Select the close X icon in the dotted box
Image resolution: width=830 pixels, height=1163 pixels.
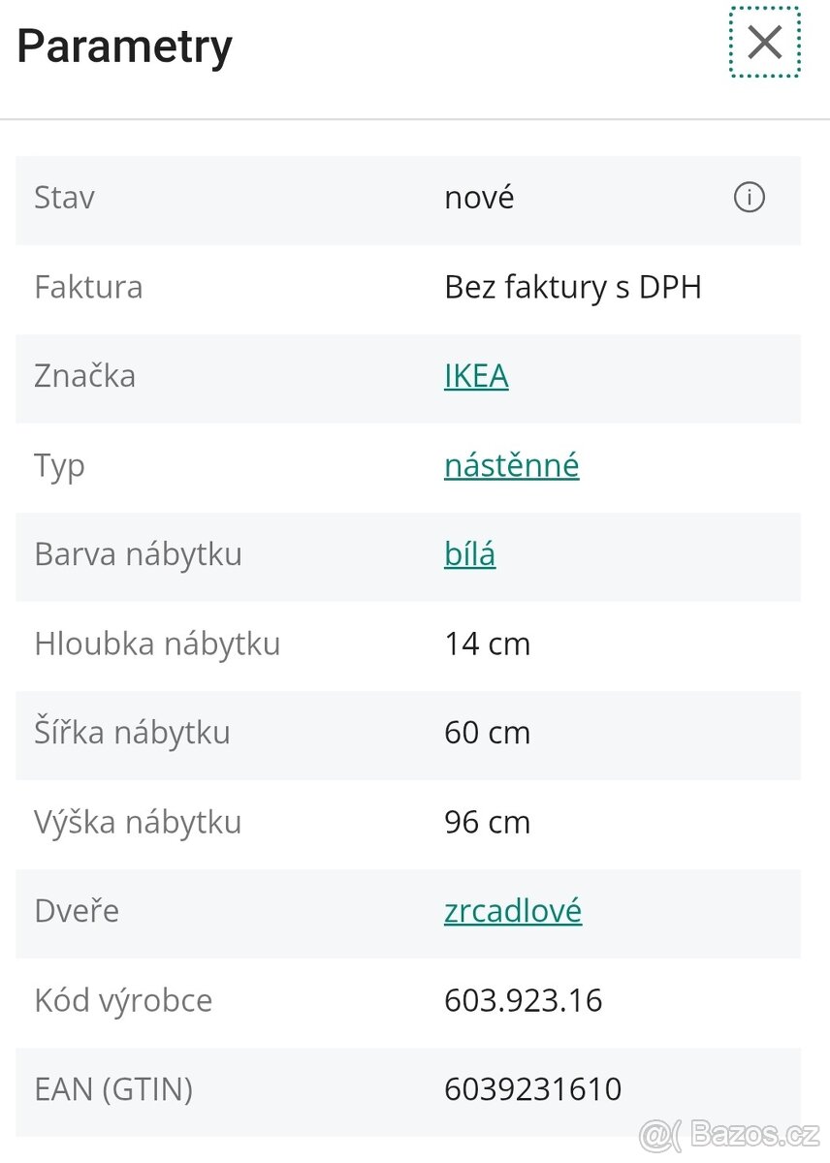point(764,43)
